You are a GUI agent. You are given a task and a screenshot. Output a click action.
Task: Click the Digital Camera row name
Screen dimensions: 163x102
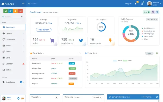(38, 78)
